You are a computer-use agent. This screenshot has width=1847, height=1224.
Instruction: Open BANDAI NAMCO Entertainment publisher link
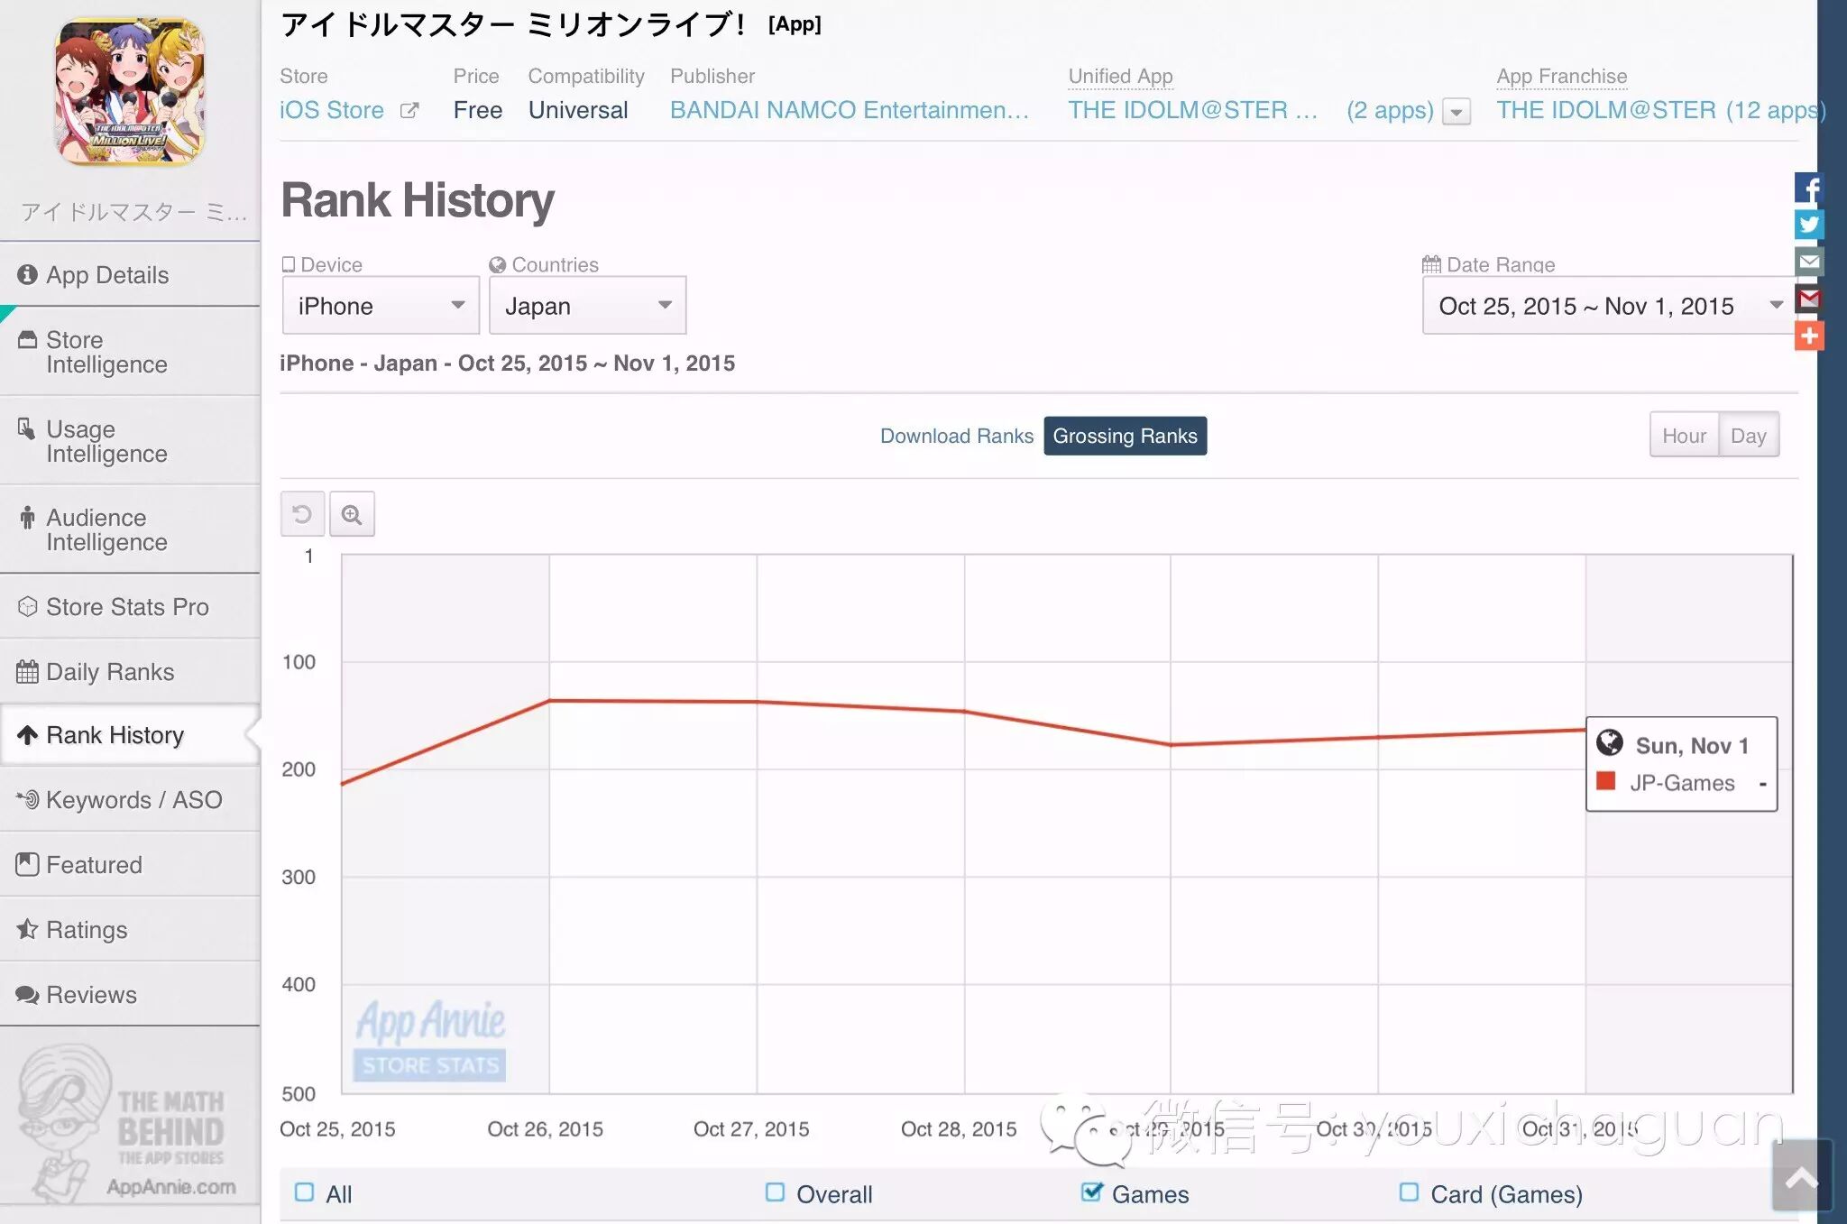(x=849, y=110)
